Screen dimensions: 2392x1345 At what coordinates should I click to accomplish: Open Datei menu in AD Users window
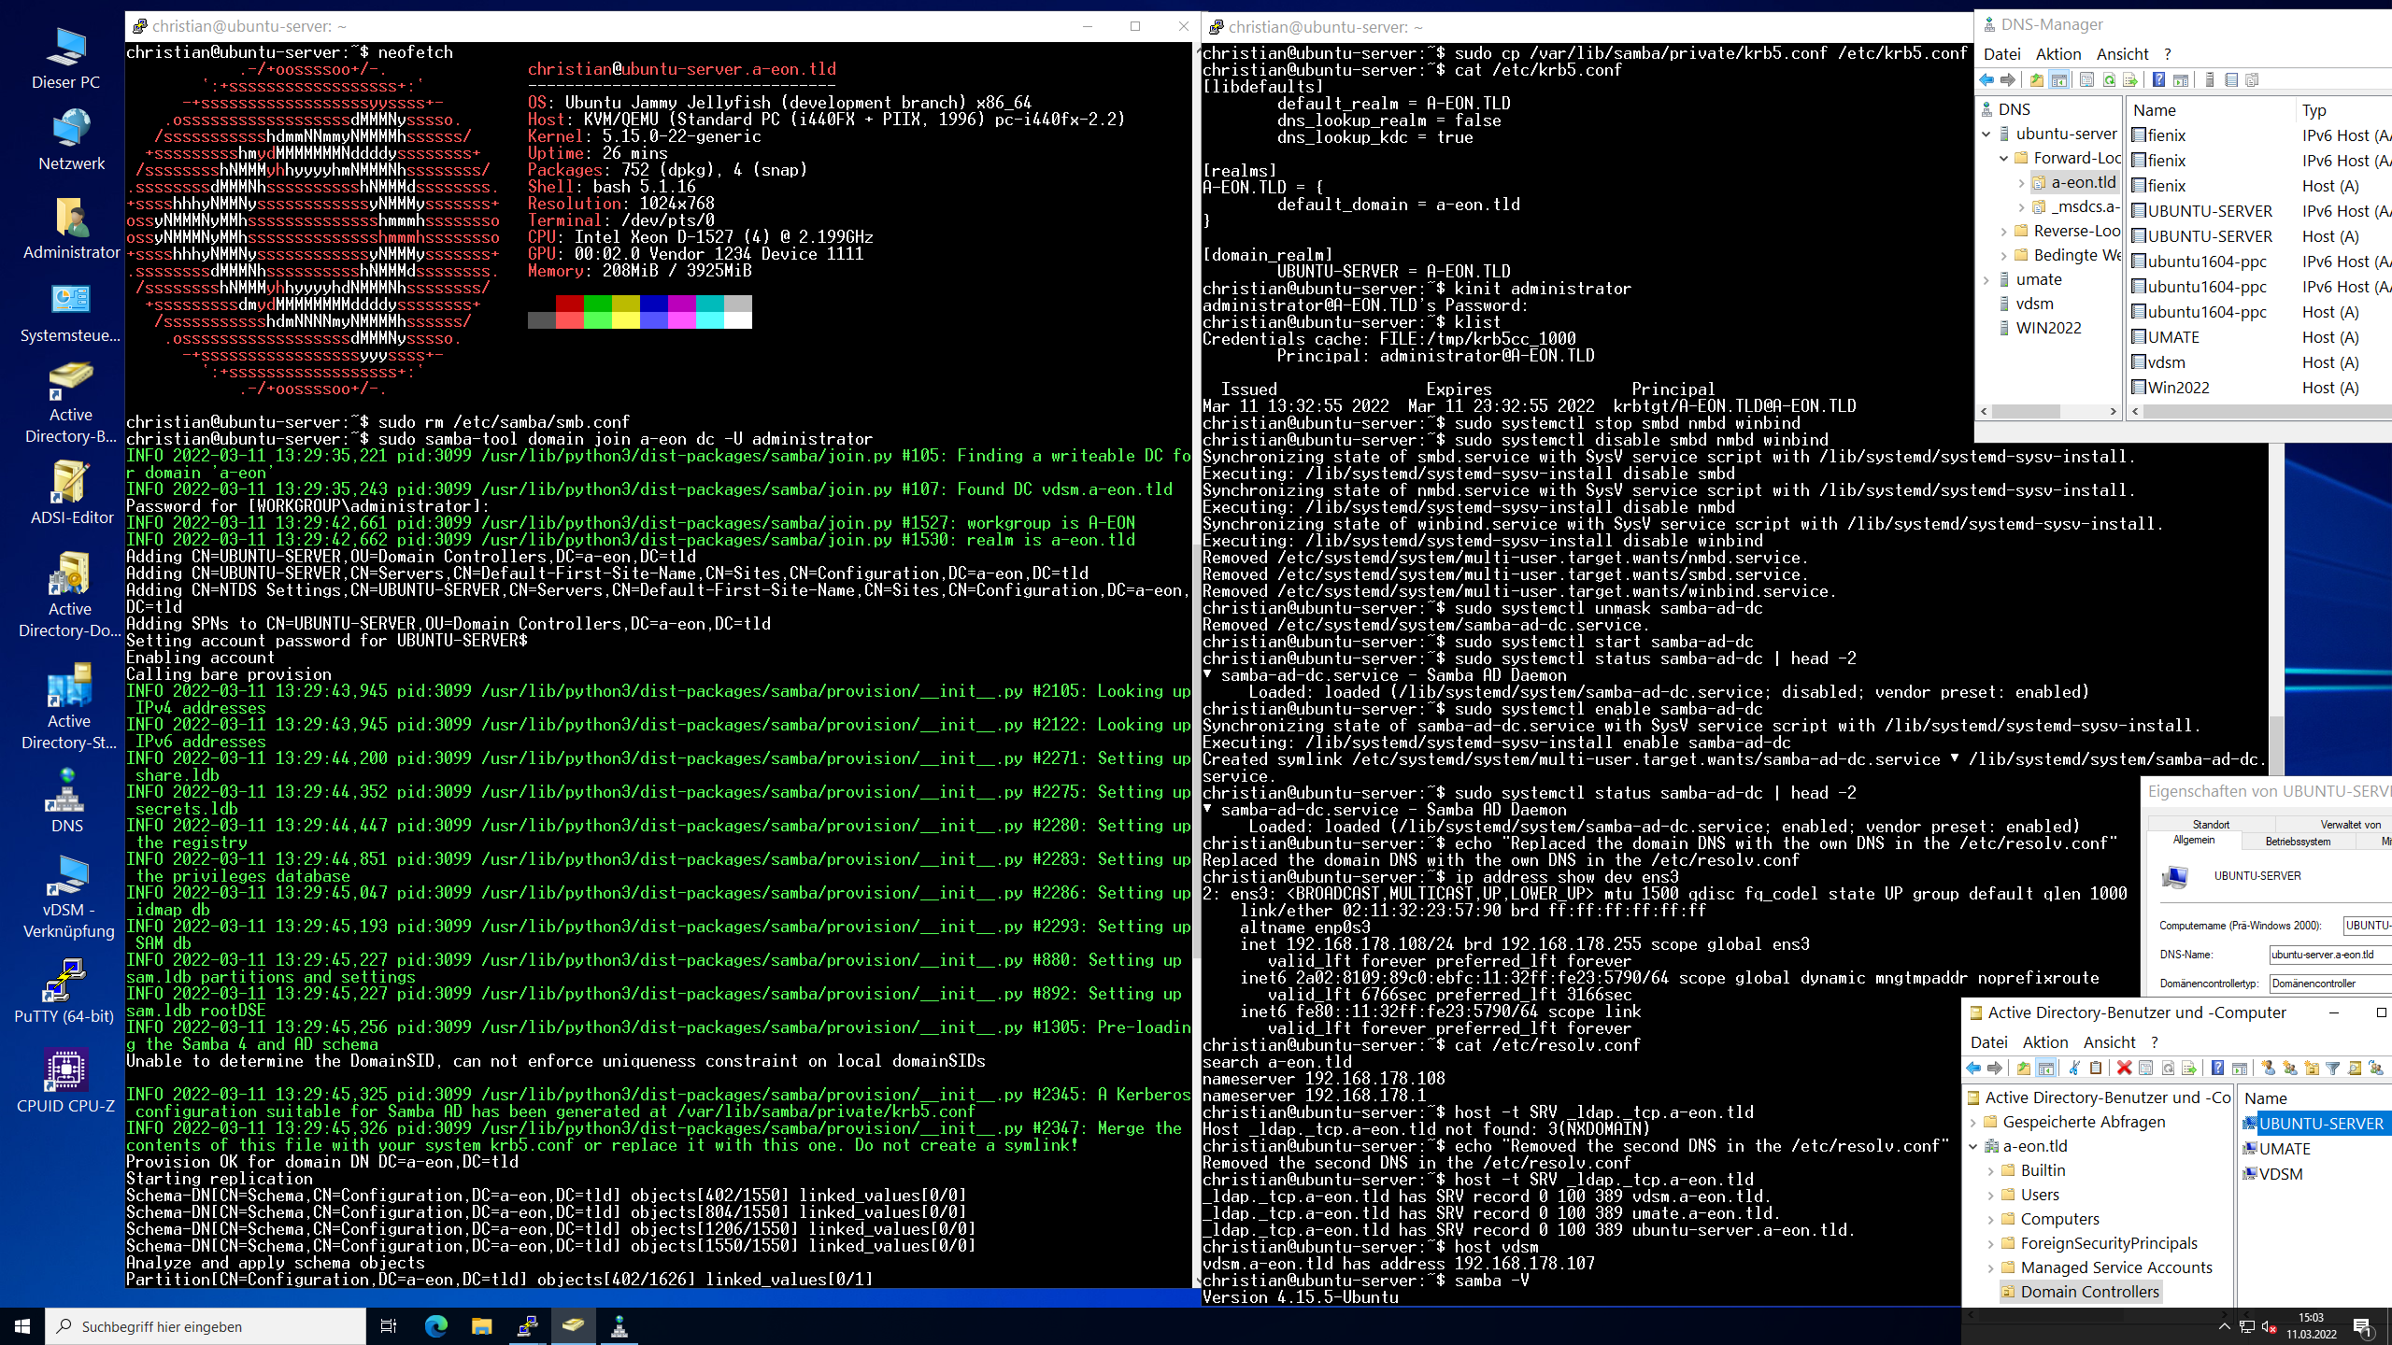point(1988,1042)
